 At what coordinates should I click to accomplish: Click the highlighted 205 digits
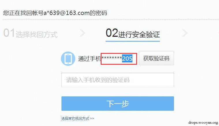[x=127, y=58]
